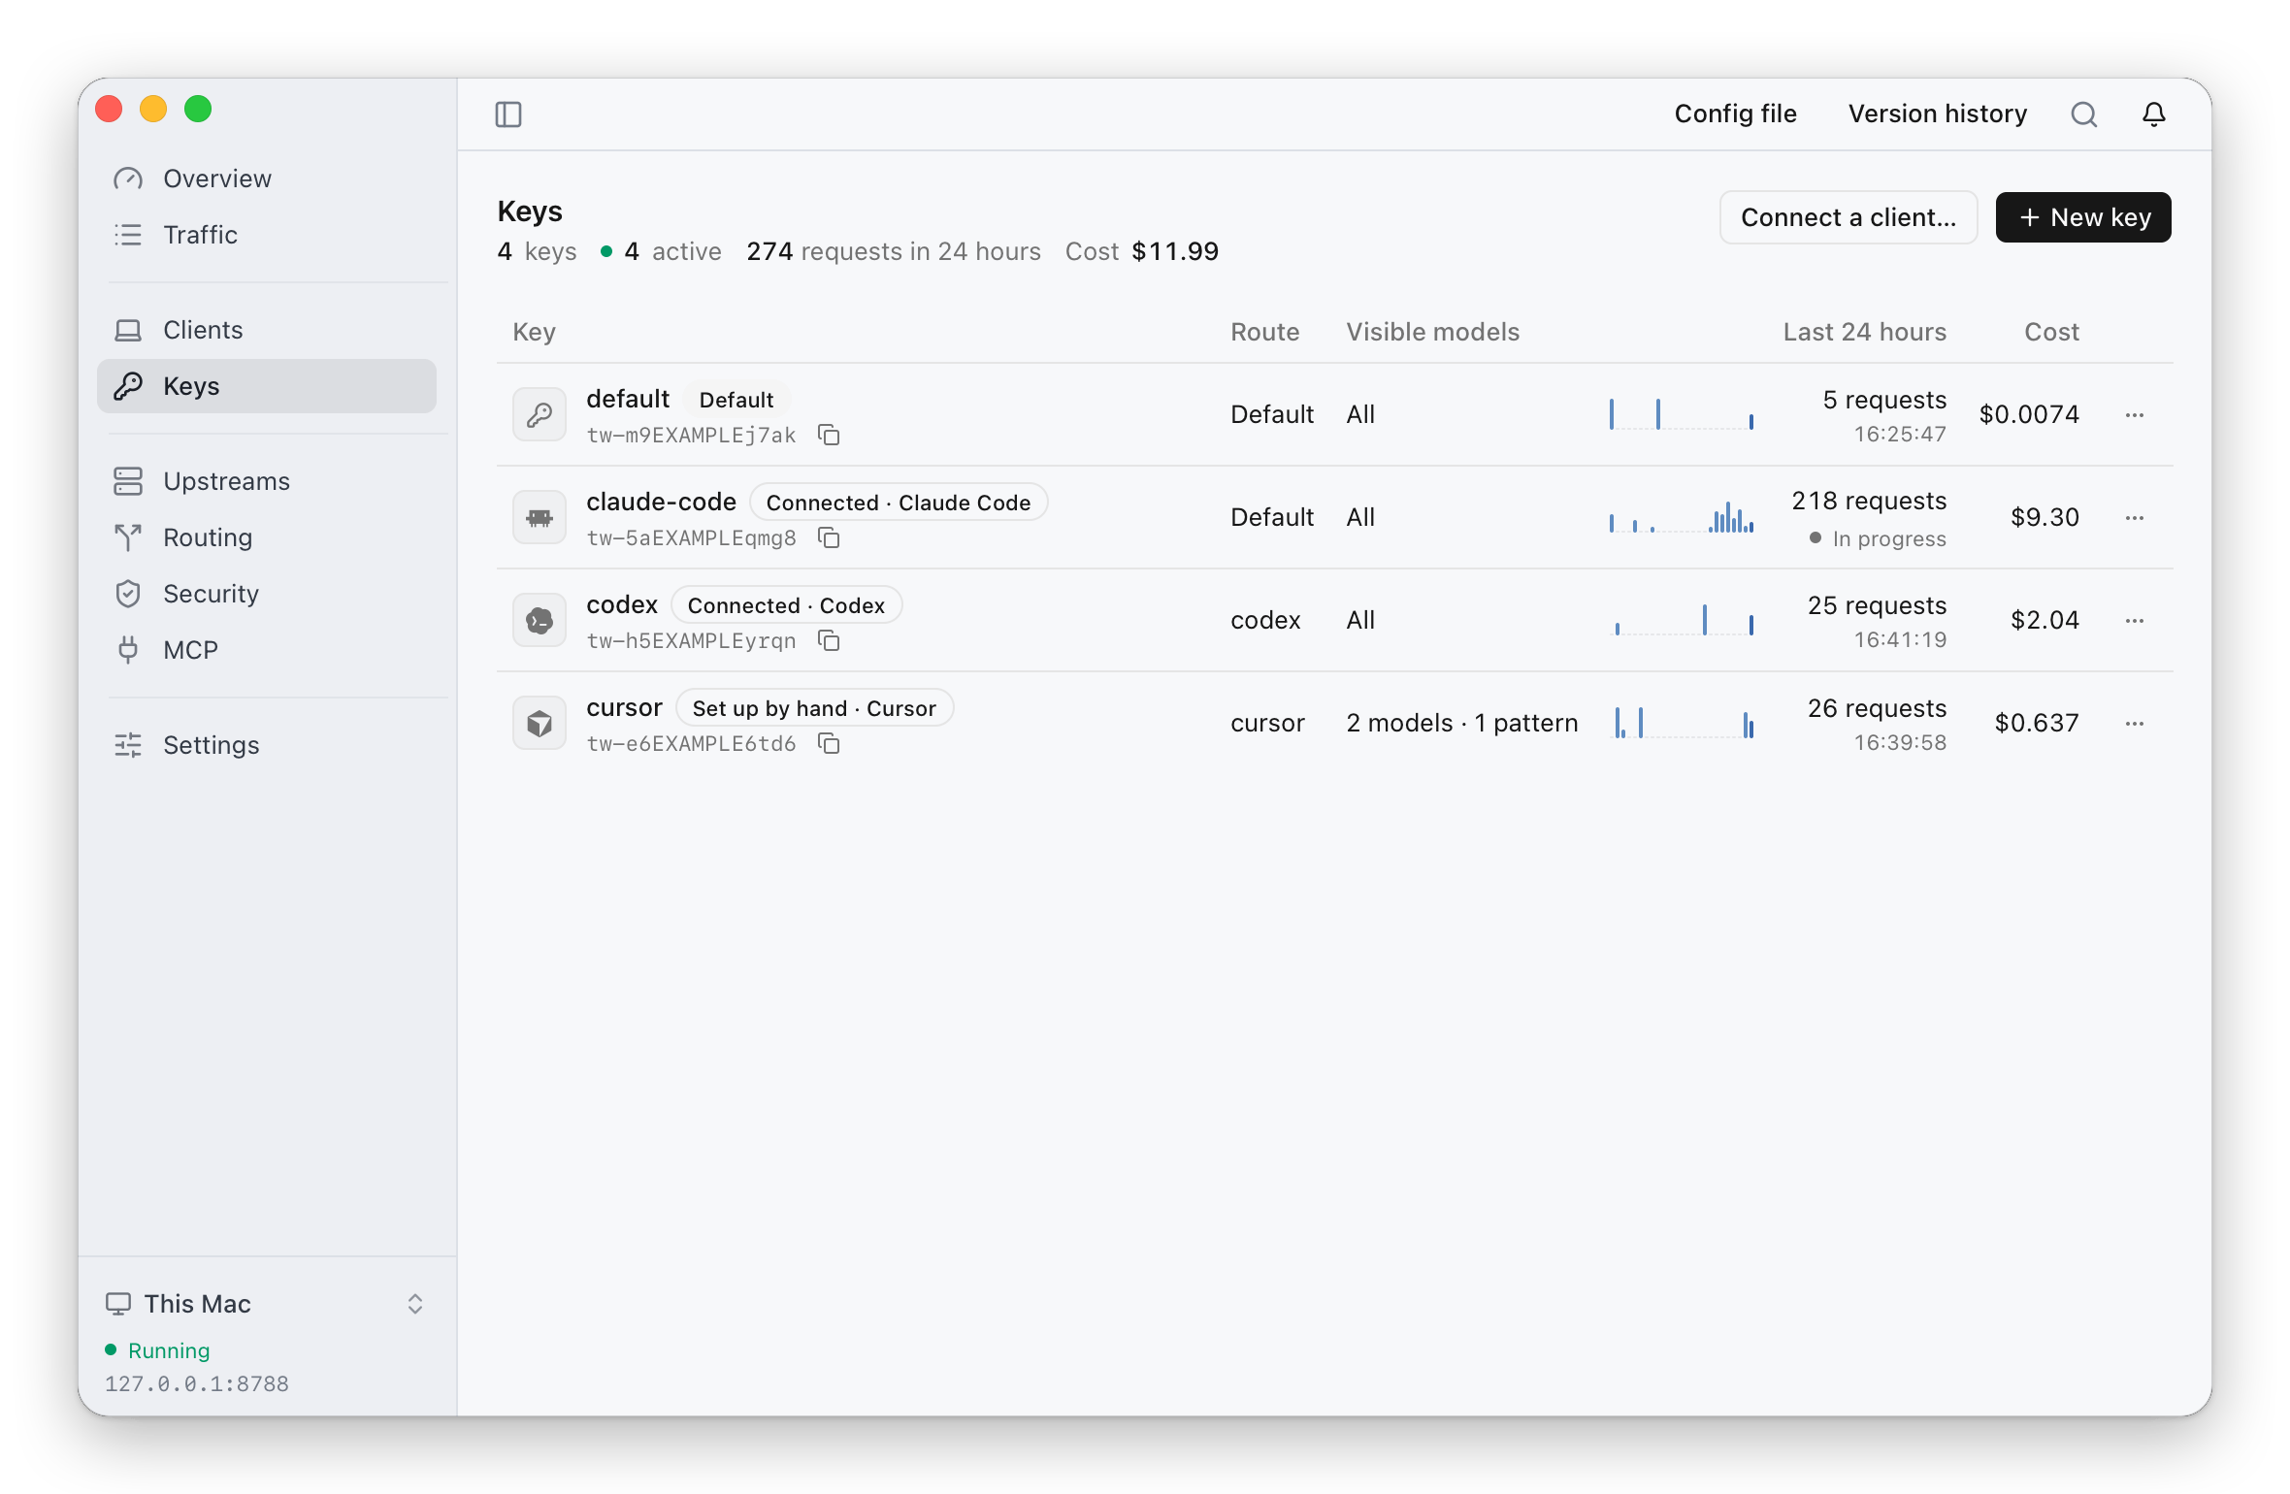Image resolution: width=2290 pixels, height=1494 pixels.
Task: Click the Last 24 hours column header
Action: pos(1864,332)
